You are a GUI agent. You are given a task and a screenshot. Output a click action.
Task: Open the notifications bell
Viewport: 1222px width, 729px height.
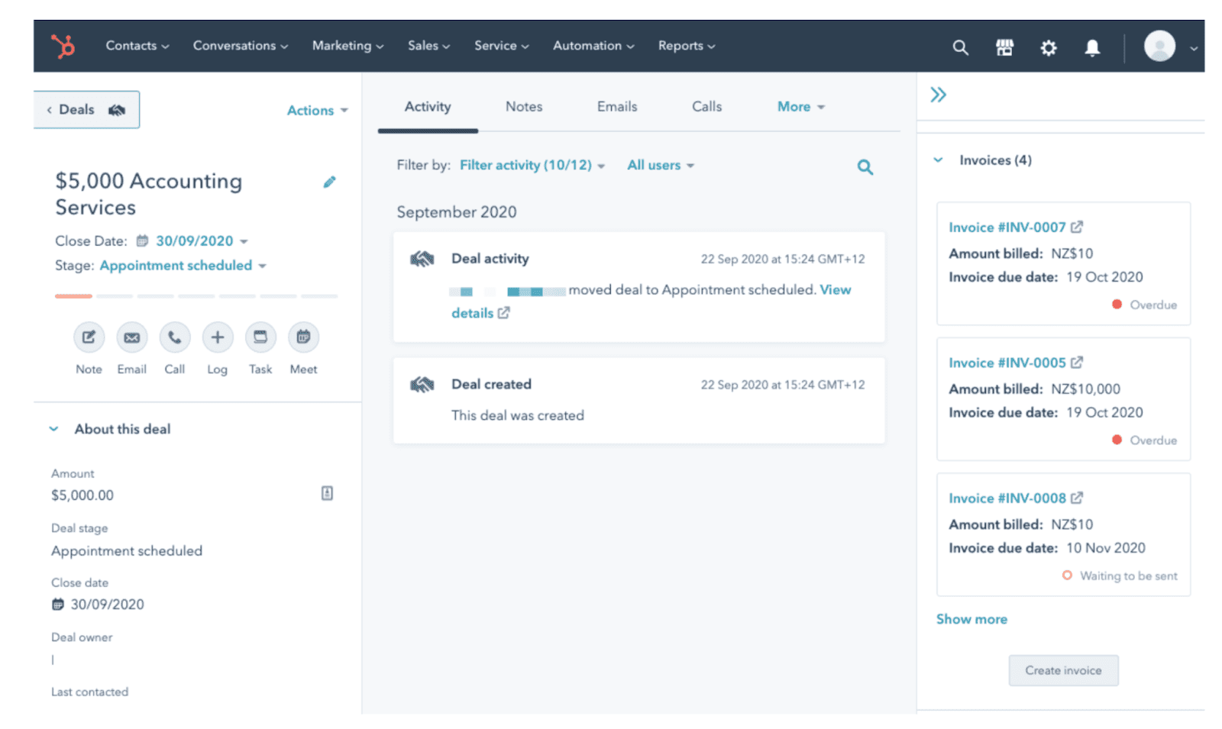1092,47
